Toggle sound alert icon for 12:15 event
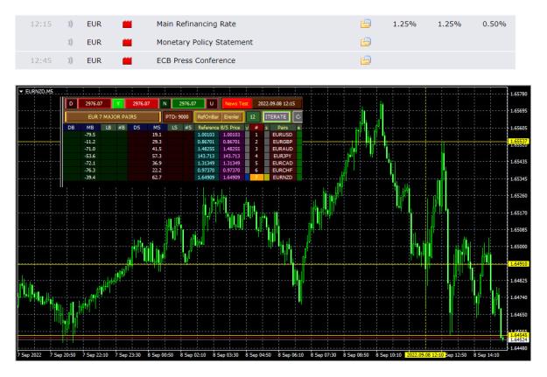Image resolution: width=547 pixels, height=377 pixels. (70, 24)
